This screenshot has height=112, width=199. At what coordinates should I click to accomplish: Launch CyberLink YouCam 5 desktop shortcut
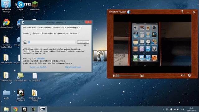tap(21, 95)
